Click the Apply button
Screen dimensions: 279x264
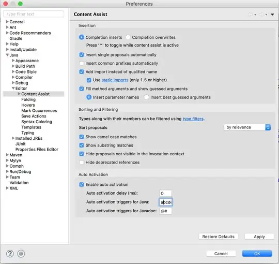coord(259,237)
